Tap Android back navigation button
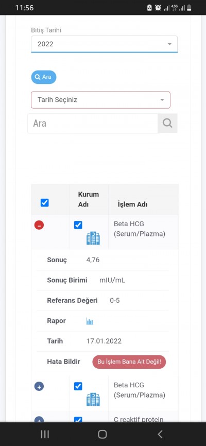 point(160,434)
